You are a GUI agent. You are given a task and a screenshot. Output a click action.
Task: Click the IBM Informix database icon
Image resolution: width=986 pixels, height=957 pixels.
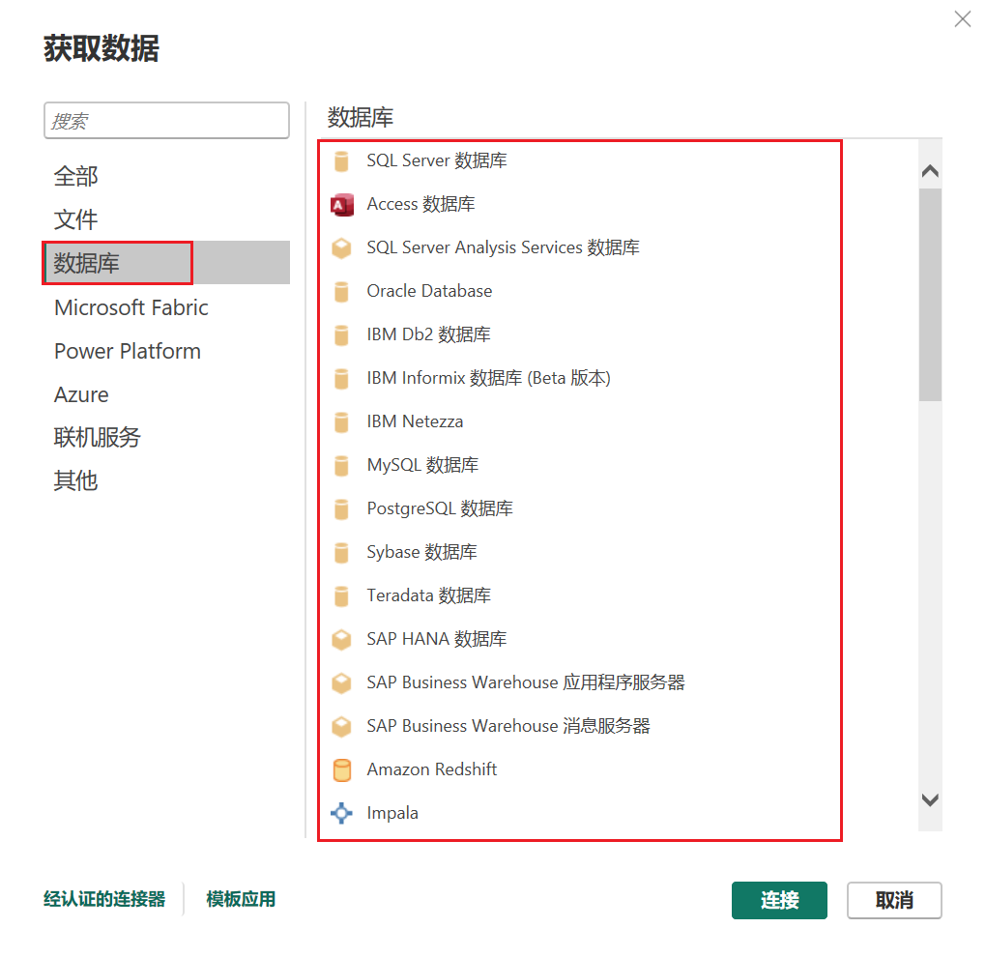[341, 379]
